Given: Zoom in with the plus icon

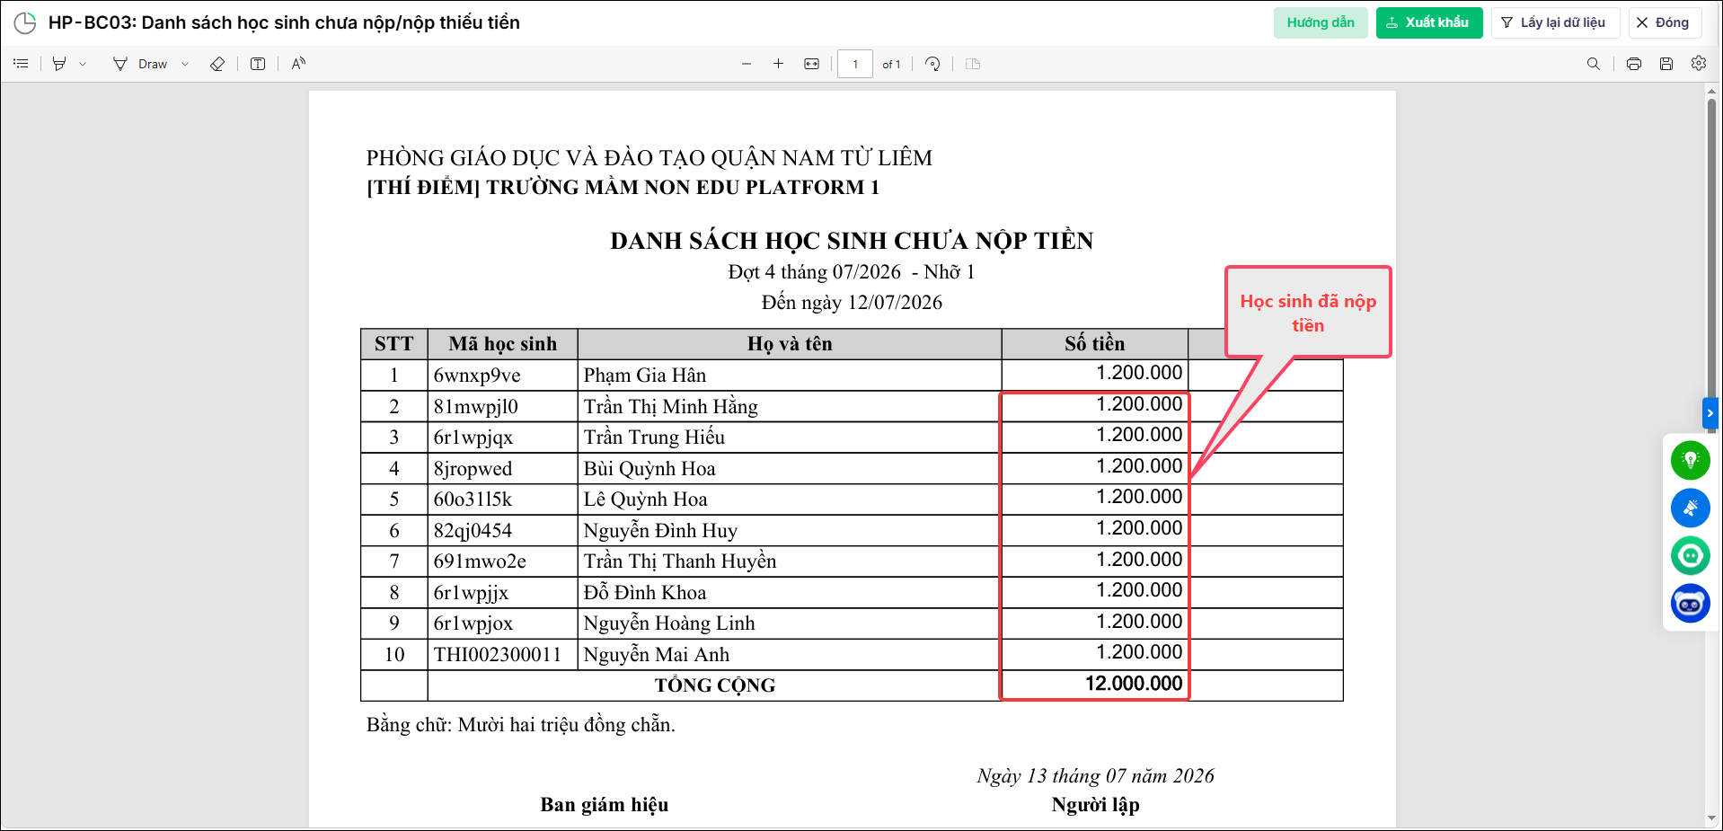Looking at the screenshot, I should tap(779, 64).
